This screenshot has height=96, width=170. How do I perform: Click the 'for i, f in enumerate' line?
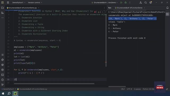pos(39,70)
